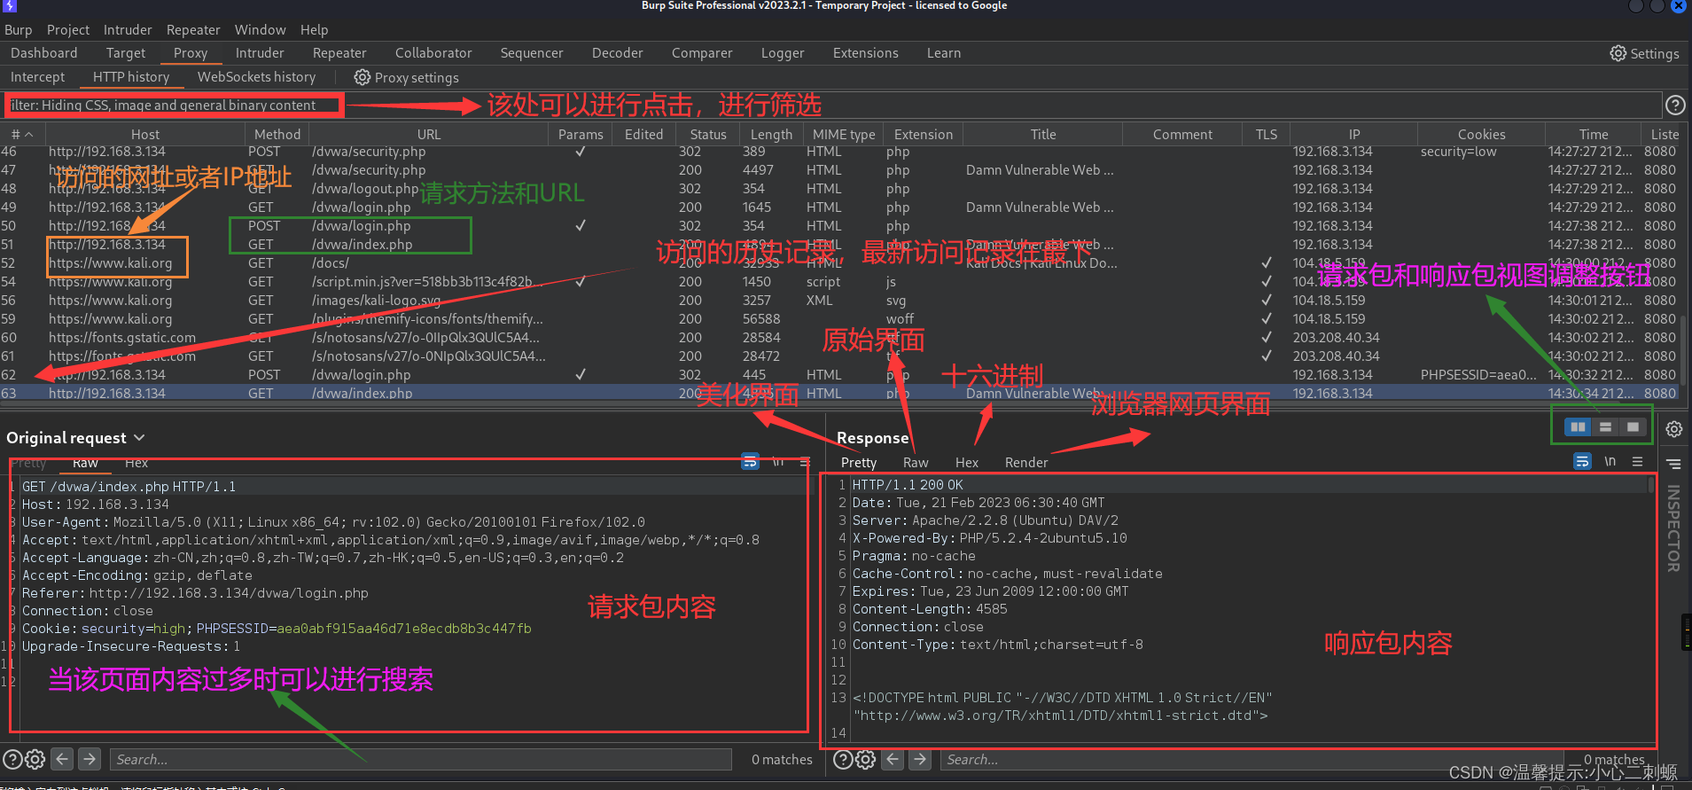The image size is (1692, 790).
Task: Show the original request in Hex view
Action: point(136,463)
